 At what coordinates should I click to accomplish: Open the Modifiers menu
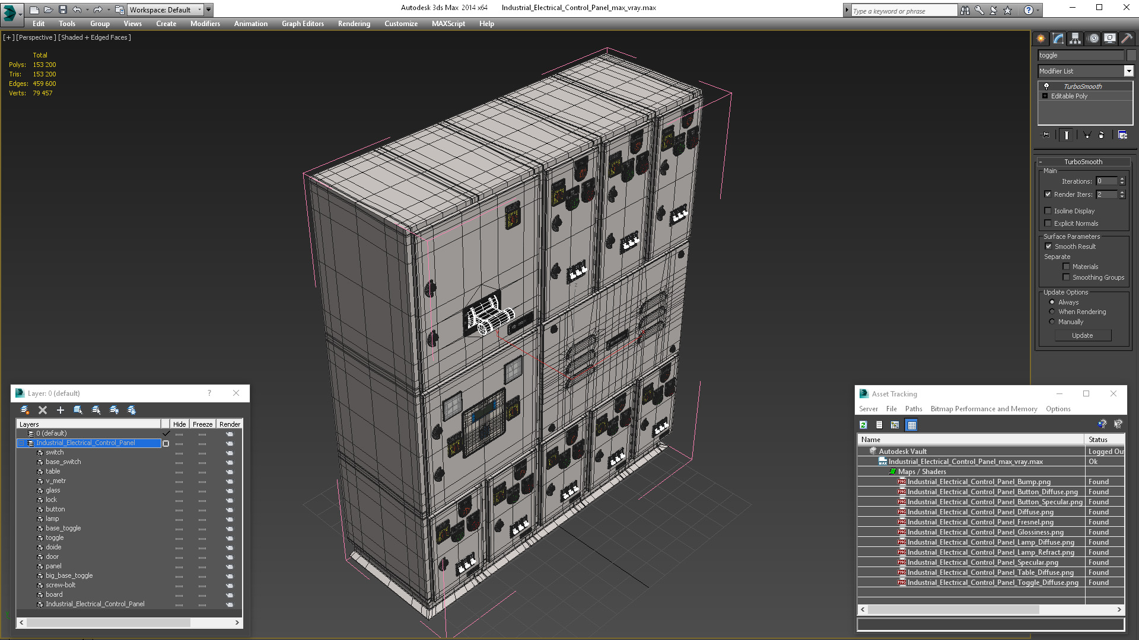pos(205,24)
